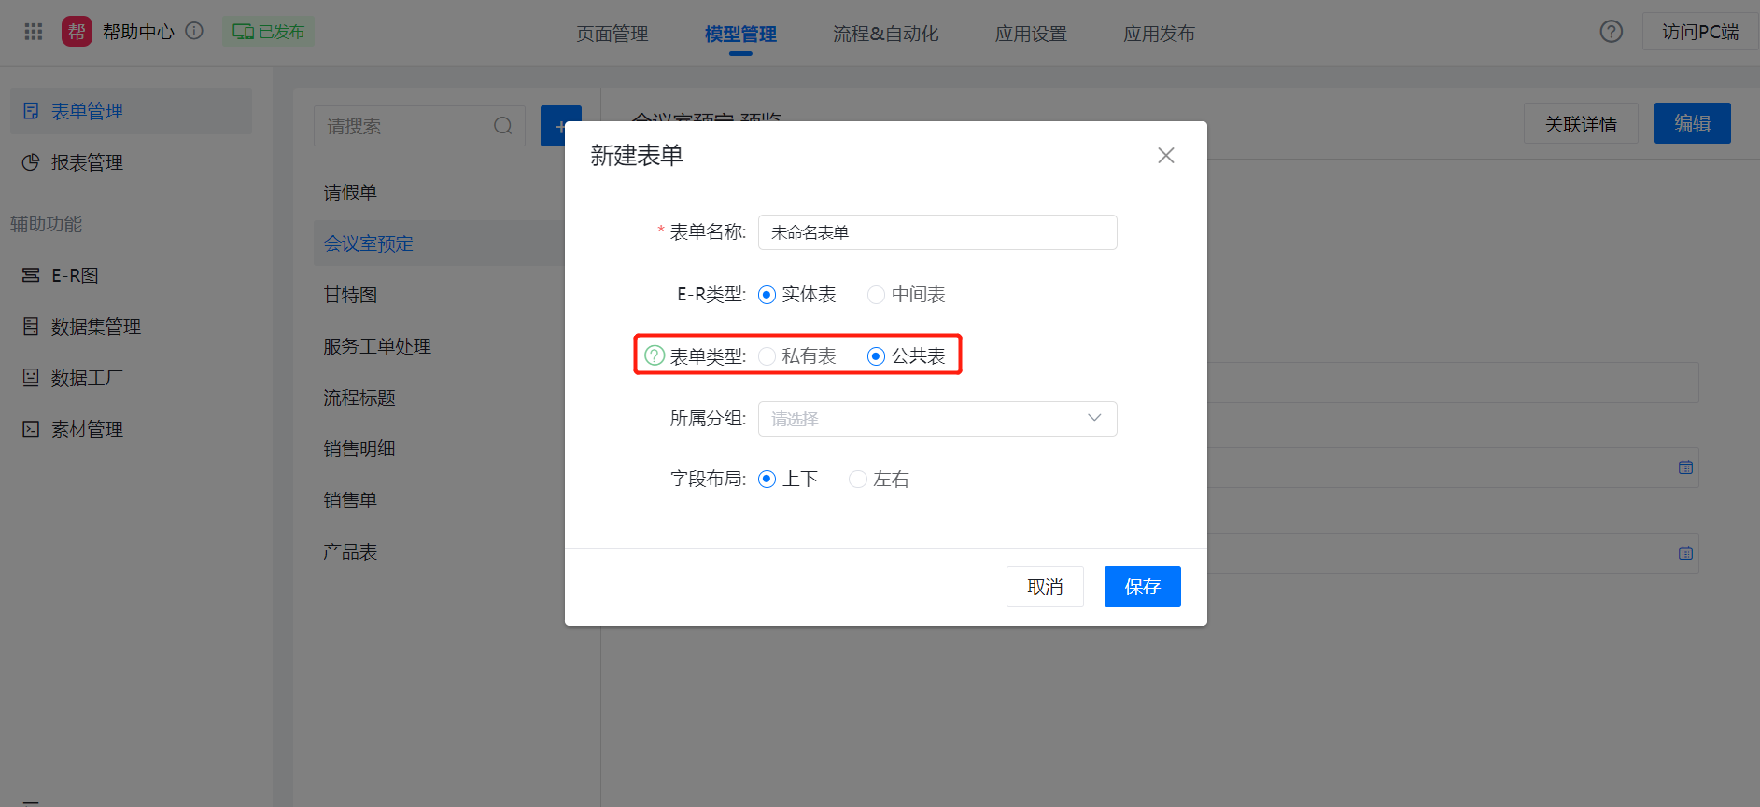Screen dimensions: 1760x807
Task: Expand the 所属分组 dropdown
Action: click(x=936, y=419)
